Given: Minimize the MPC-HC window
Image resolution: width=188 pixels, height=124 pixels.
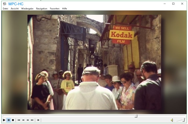Looking at the screenshot, I should click(165, 4).
